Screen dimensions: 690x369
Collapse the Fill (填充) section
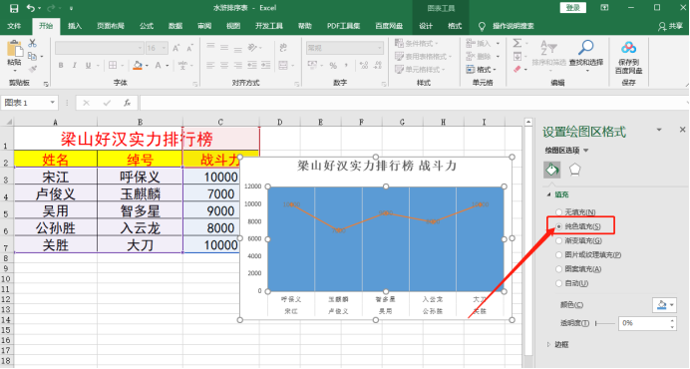pyautogui.click(x=548, y=194)
